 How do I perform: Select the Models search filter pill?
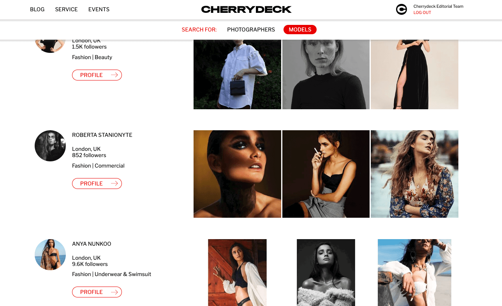(300, 30)
